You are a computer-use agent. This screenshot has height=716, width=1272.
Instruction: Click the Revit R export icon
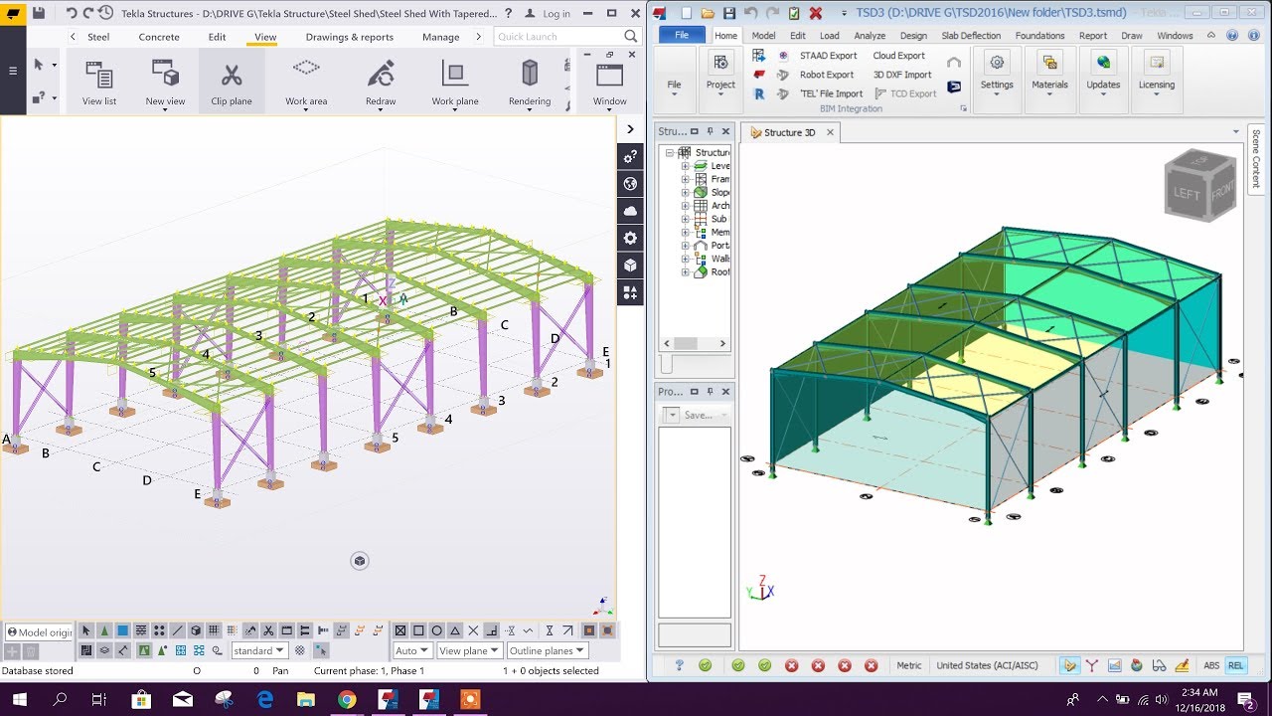[x=759, y=93]
